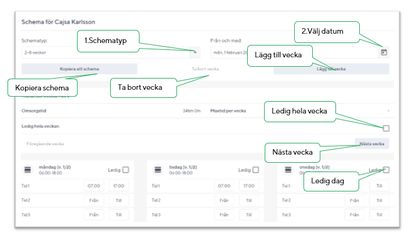Mark onsdag as Ledig

386,170
